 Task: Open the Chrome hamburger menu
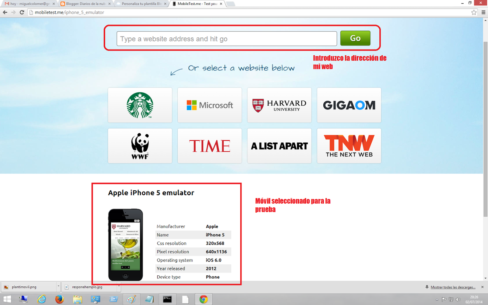click(x=483, y=13)
